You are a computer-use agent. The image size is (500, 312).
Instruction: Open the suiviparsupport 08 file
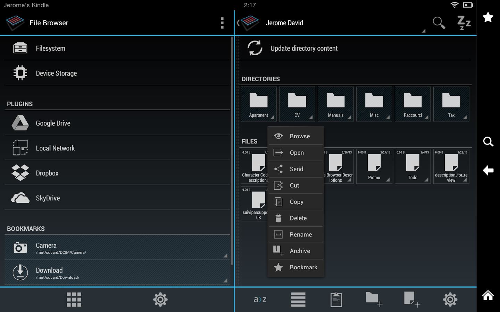255,204
